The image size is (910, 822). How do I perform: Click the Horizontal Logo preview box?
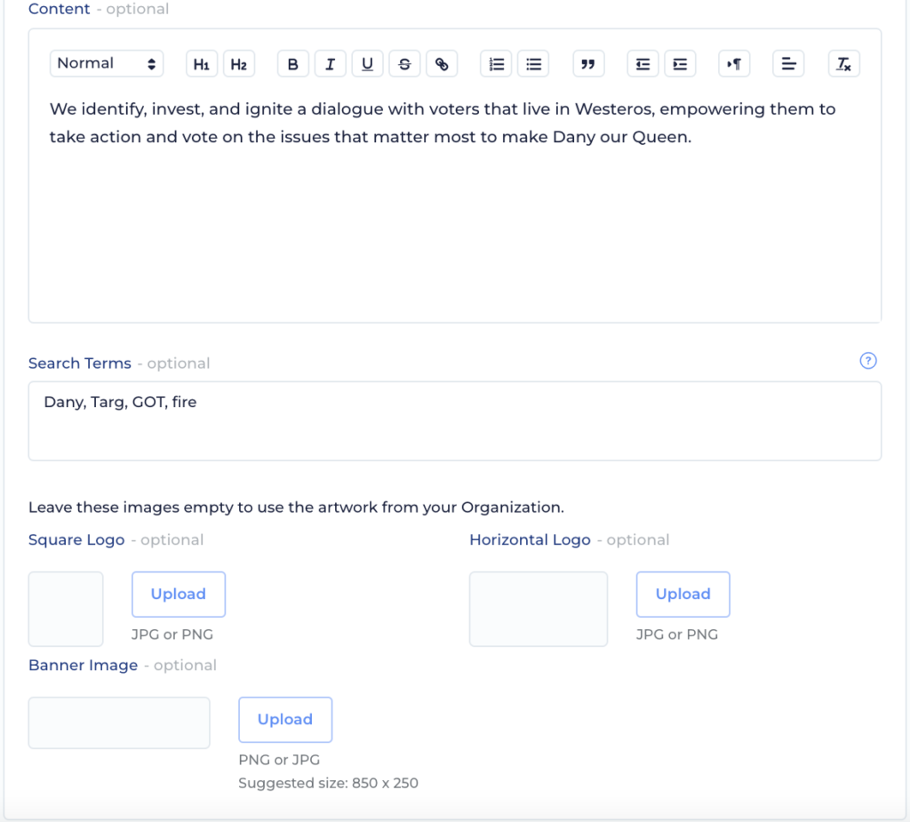[539, 609]
